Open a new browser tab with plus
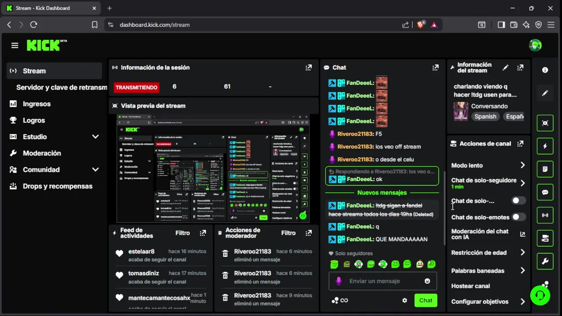562x316 pixels. point(109,8)
